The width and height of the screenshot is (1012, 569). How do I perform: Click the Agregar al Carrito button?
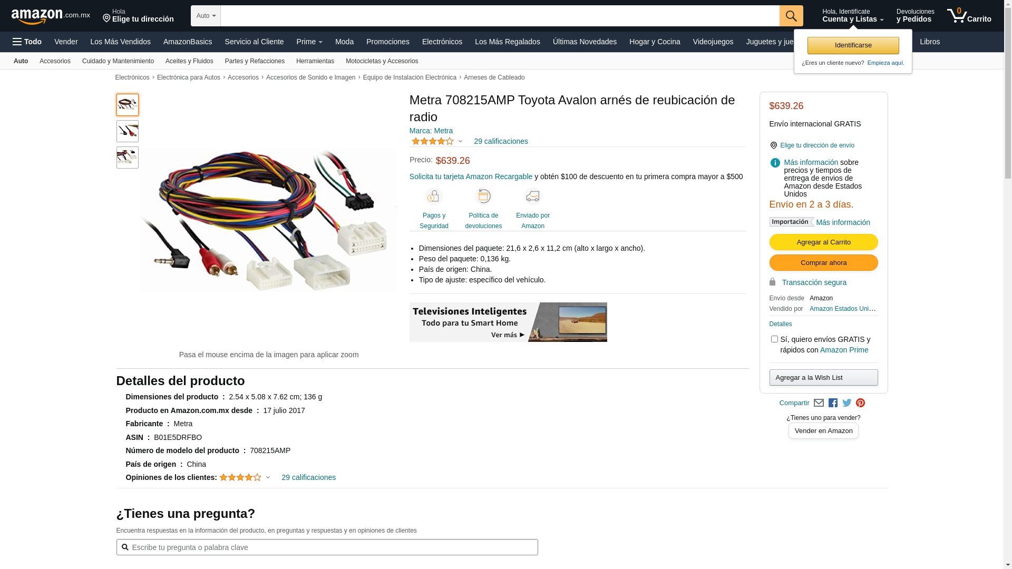(x=823, y=242)
